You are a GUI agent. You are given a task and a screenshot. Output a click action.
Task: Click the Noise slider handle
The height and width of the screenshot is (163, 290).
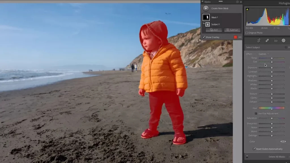pyautogui.click(x=272, y=128)
